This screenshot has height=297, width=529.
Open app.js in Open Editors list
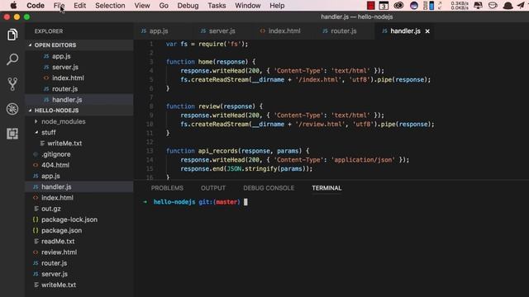click(x=79, y=56)
